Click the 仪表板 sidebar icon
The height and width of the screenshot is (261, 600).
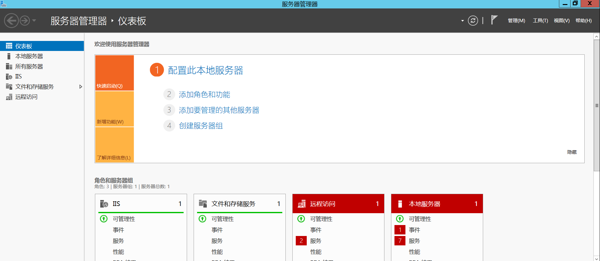tap(9, 46)
